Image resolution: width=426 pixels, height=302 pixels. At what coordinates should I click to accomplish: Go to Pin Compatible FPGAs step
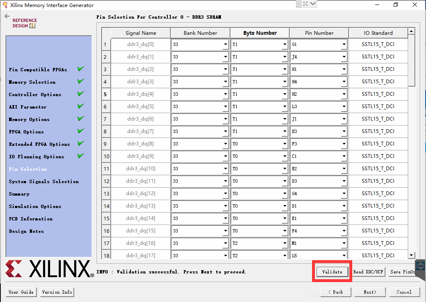[x=38, y=70]
